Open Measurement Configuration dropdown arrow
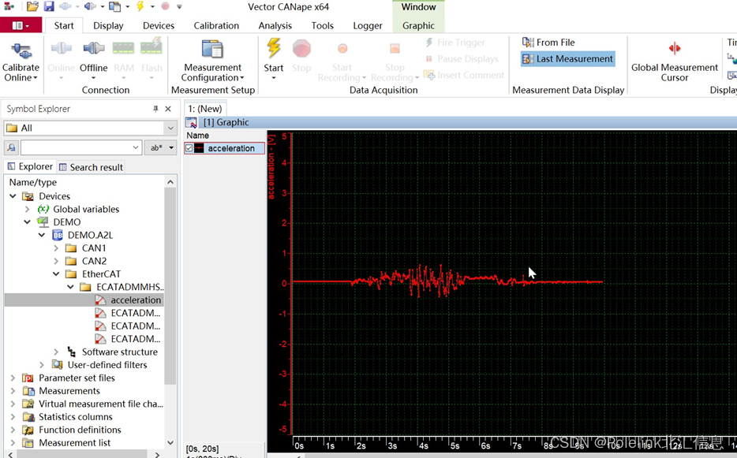Viewport: 737px width, 458px height. [x=242, y=78]
